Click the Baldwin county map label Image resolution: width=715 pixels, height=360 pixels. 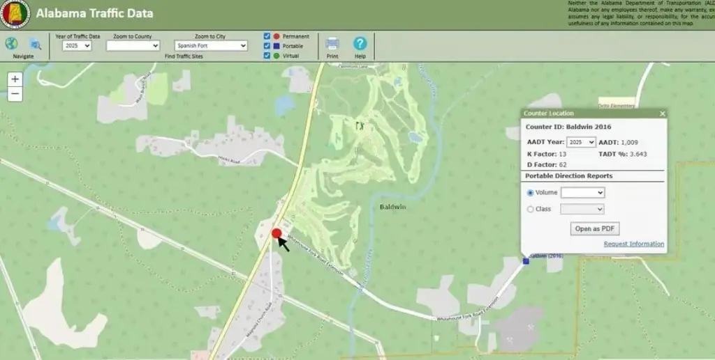coord(392,207)
